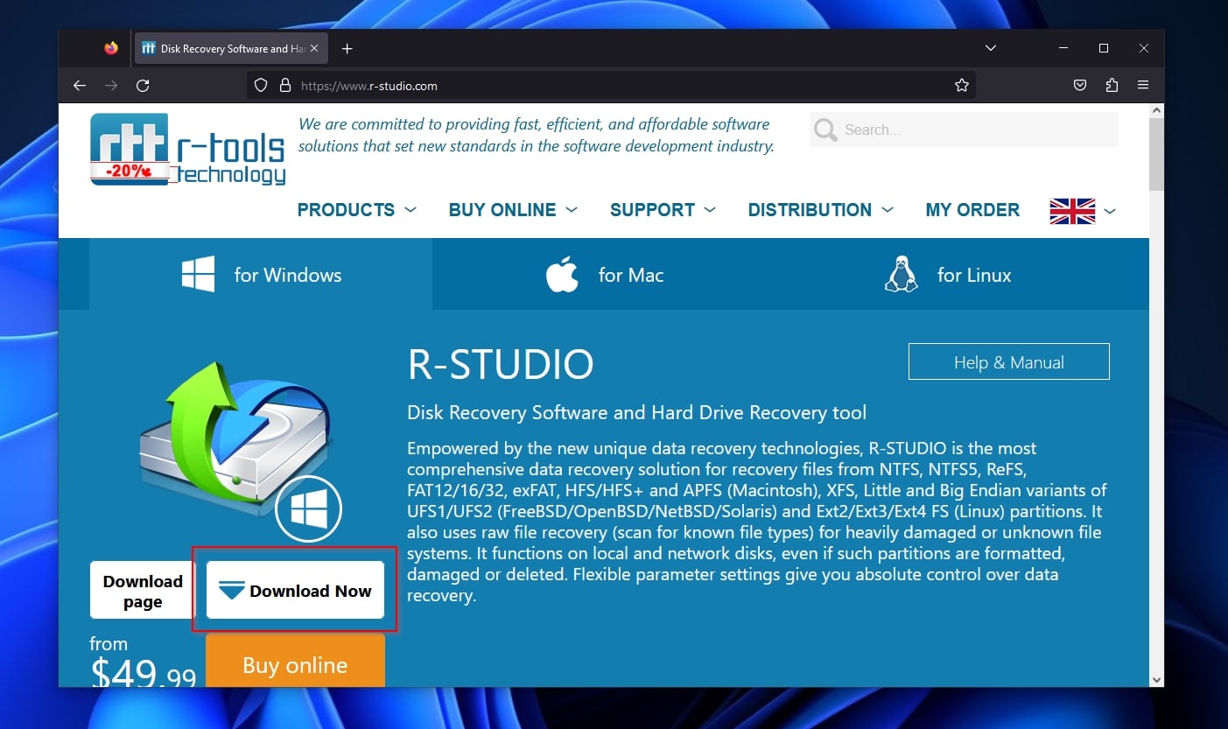Open the Firefox application menu icon
1228x729 pixels.
coord(1143,85)
